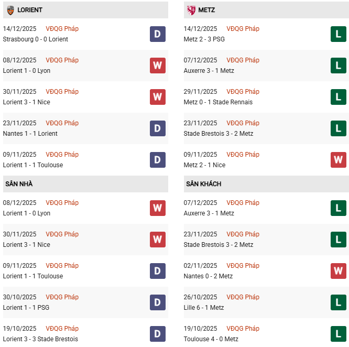Click loss badge for Toulouse 4 - 0 Metz
Viewport: 349px width, 347px height.
pyautogui.click(x=339, y=334)
